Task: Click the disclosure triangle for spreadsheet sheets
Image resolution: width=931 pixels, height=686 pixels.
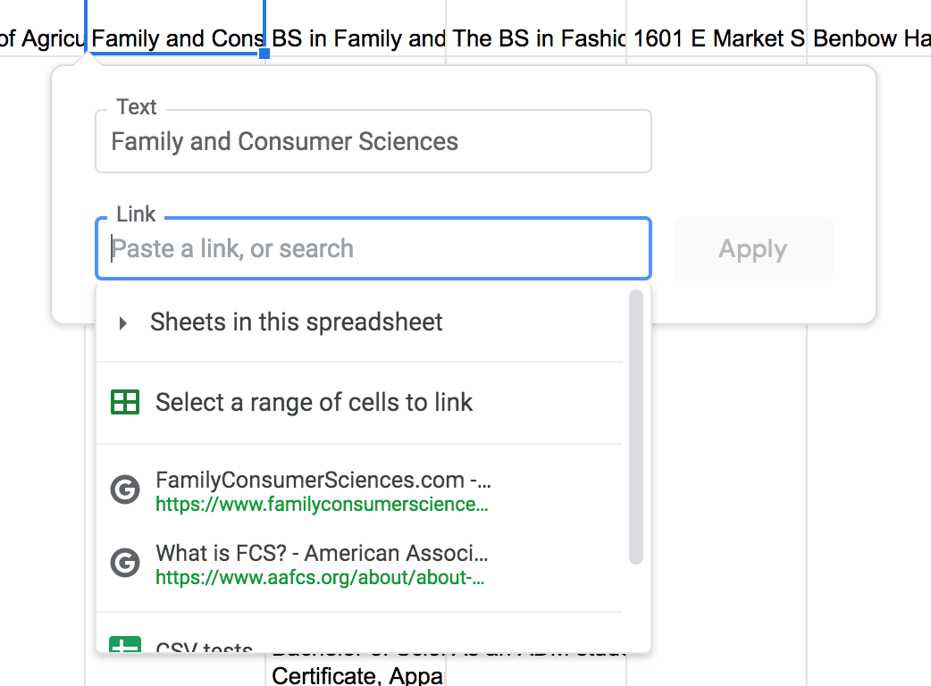Action: 122,322
